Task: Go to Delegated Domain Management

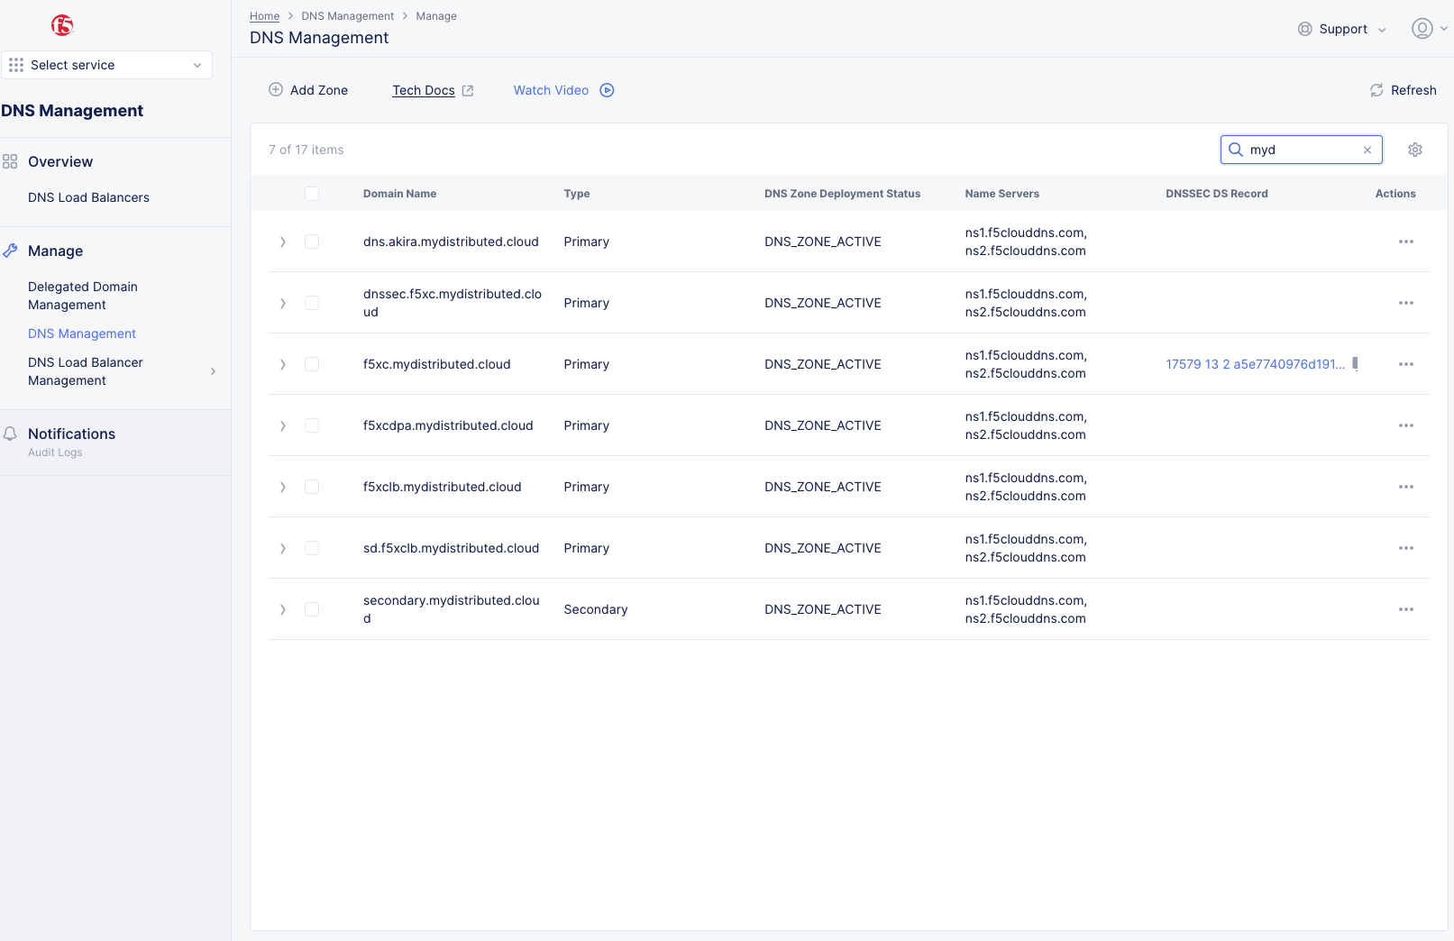Action: pyautogui.click(x=83, y=296)
